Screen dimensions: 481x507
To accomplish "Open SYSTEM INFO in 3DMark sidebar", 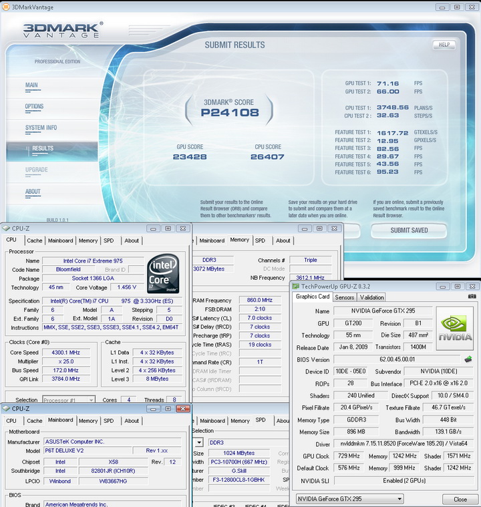I will [41, 128].
